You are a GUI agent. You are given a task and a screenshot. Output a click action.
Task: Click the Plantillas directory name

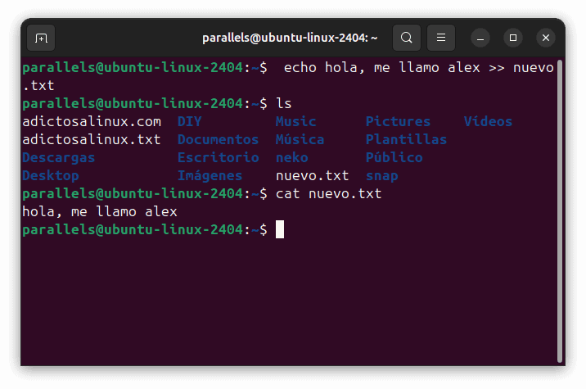(x=406, y=139)
